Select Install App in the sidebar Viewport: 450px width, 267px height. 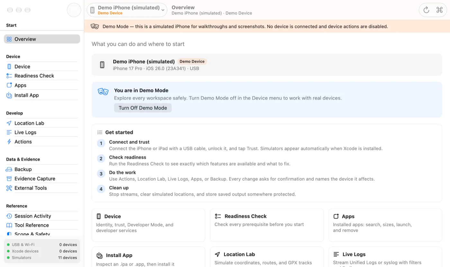[x=42, y=95]
